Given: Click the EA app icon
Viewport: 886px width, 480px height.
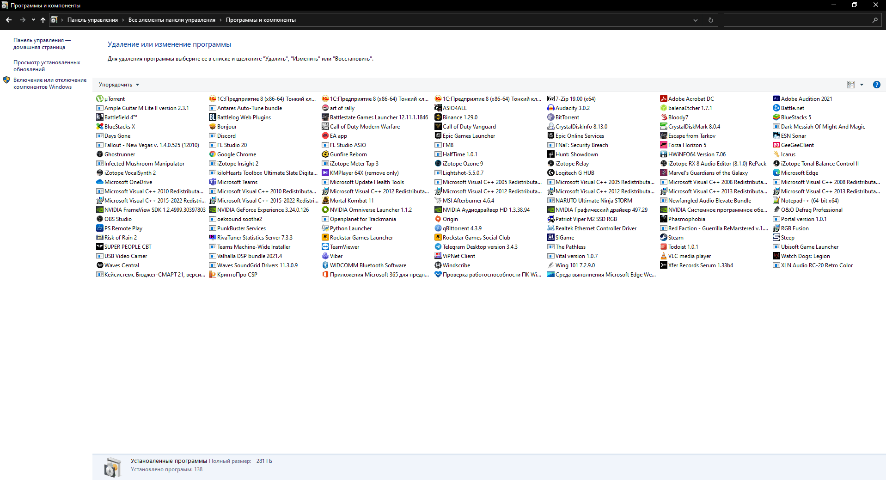Looking at the screenshot, I should pos(325,135).
